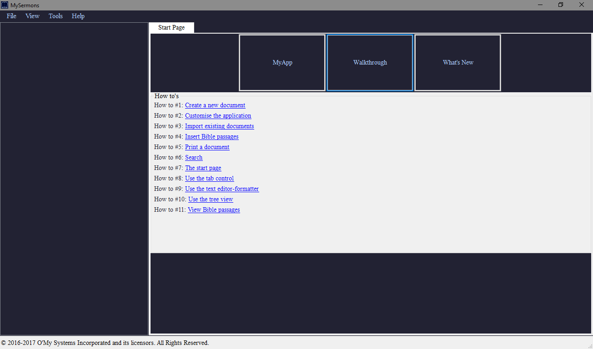The height and width of the screenshot is (349, 593).
Task: Click the 'How to #6:' label
Action: 169,158
